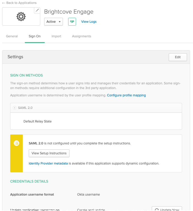193x211 pixels.
Task: Click the green handshake icon button
Action: pyautogui.click(x=72, y=22)
